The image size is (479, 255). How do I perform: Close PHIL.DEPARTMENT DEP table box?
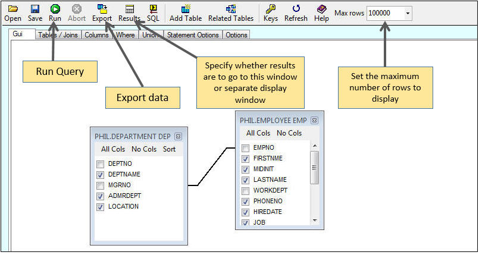click(178, 136)
